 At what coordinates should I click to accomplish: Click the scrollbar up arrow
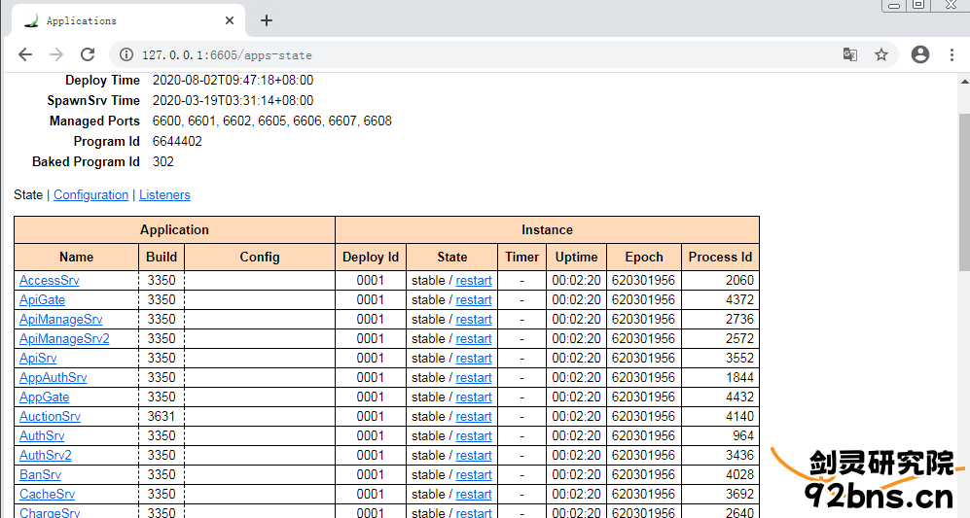pyautogui.click(x=964, y=81)
